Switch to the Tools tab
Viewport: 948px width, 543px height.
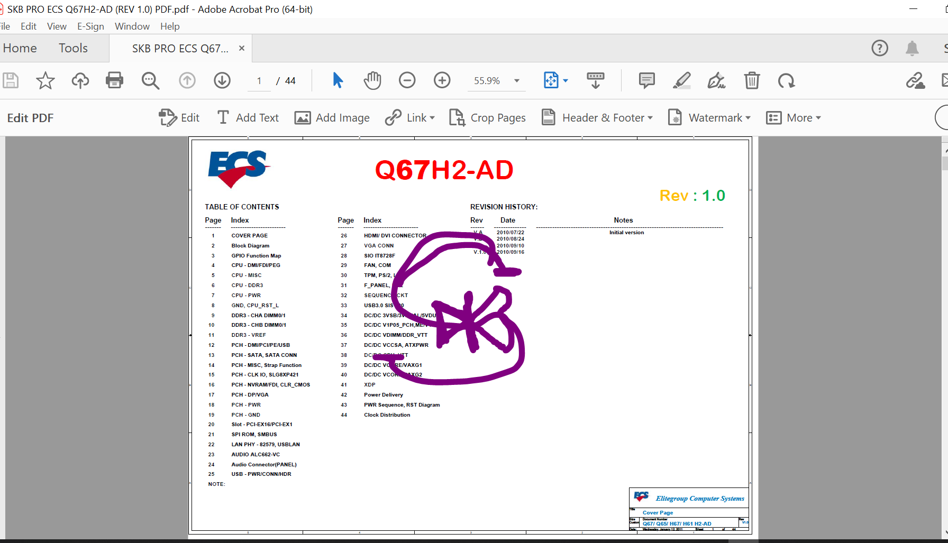[x=73, y=48]
